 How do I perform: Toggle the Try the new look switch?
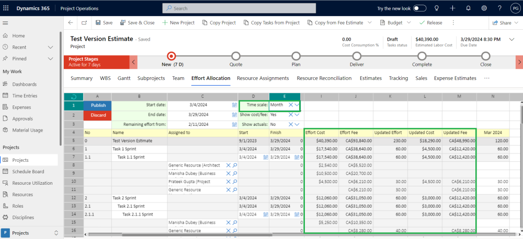(x=419, y=8)
